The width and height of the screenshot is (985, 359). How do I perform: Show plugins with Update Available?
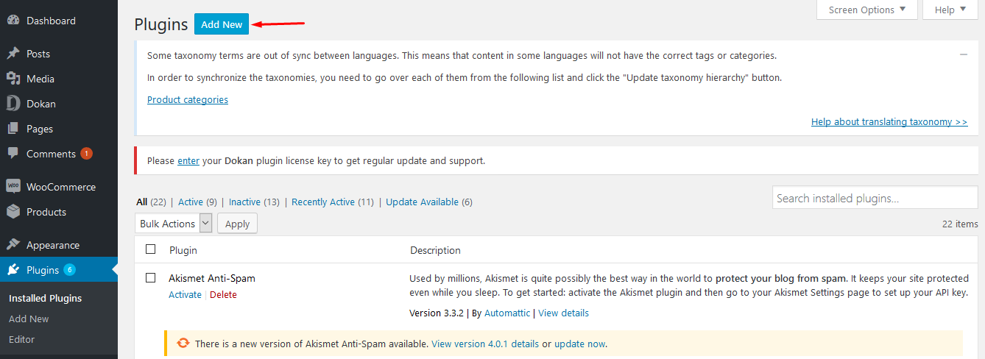[422, 202]
